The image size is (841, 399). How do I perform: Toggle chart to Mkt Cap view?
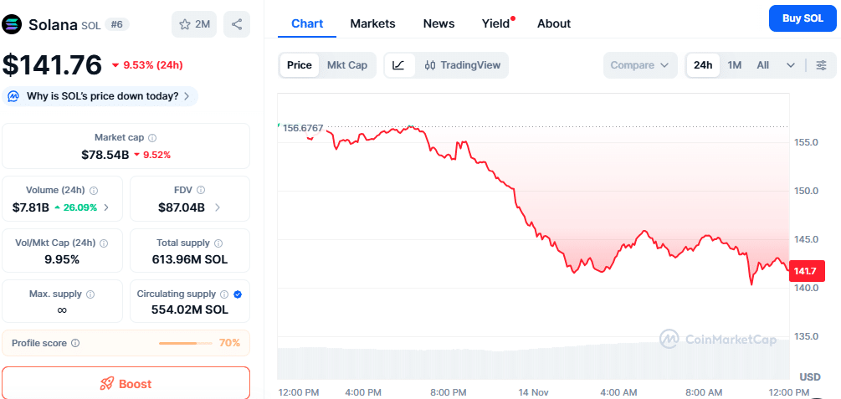346,65
